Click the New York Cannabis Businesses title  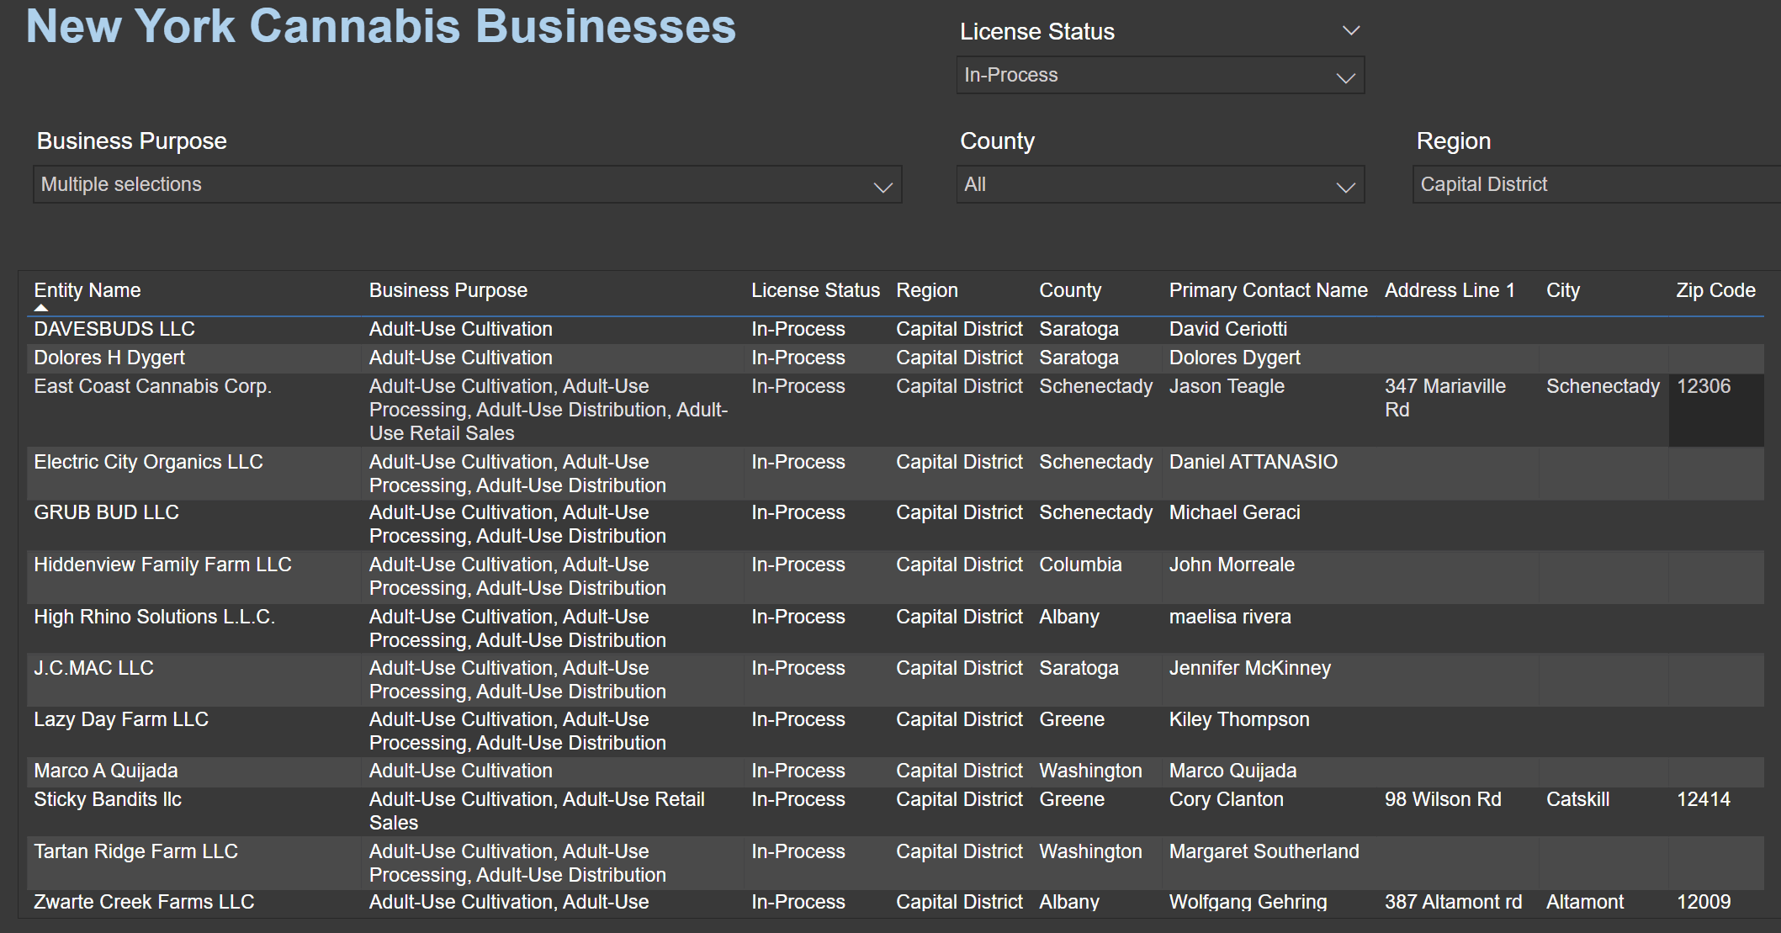(x=381, y=26)
